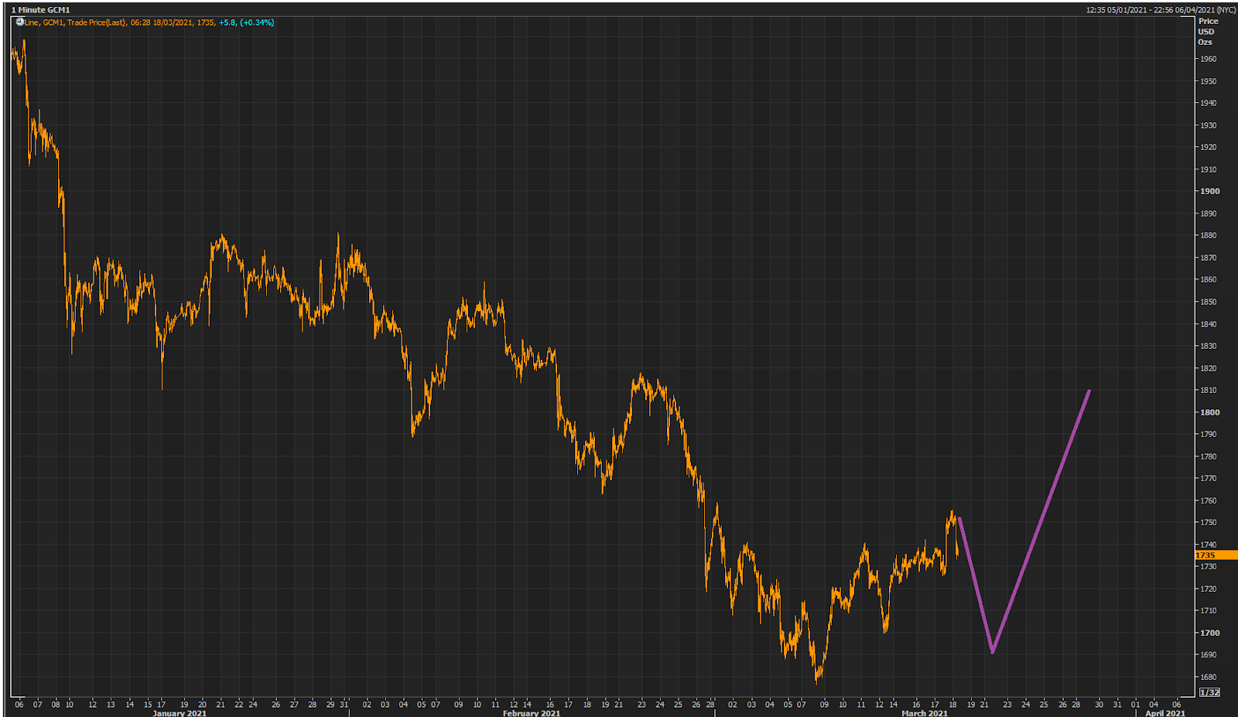1238x717 pixels.
Task: Click the '+5.8, (+0.34%)' change value in legend
Action: point(246,22)
